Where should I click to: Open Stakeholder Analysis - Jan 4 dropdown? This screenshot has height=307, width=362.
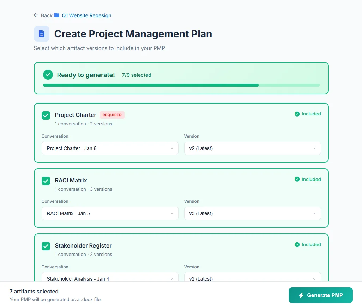[x=110, y=278]
